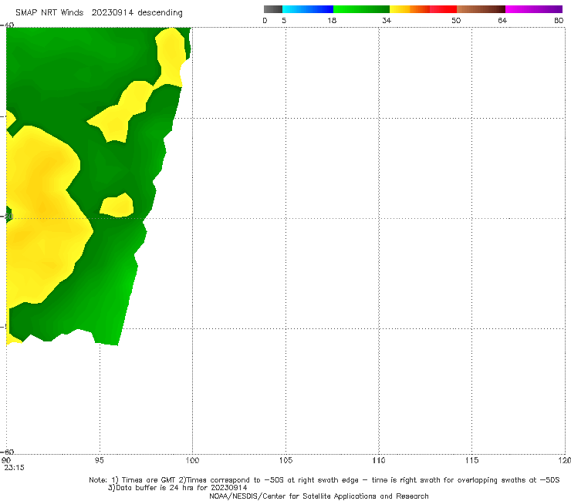Click the gray segment of the color bar

tap(273, 9)
